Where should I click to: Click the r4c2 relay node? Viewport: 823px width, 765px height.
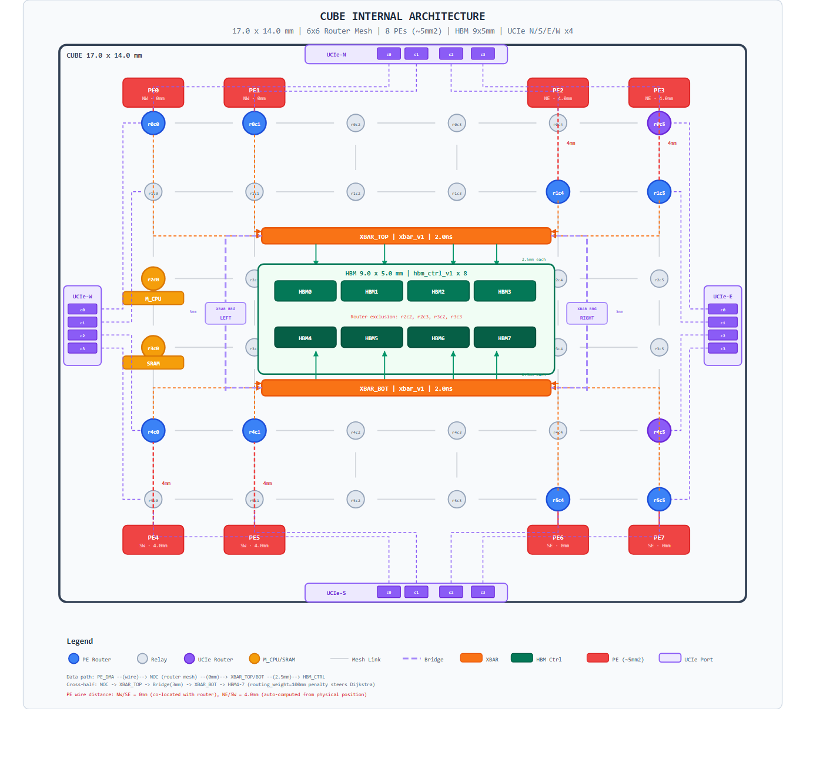356,431
